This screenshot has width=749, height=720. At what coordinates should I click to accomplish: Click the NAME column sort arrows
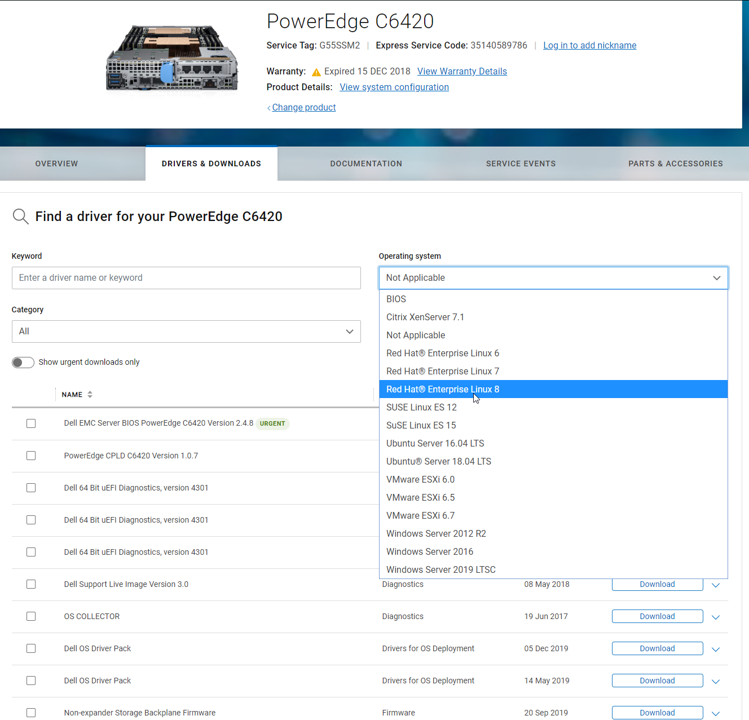tap(90, 395)
